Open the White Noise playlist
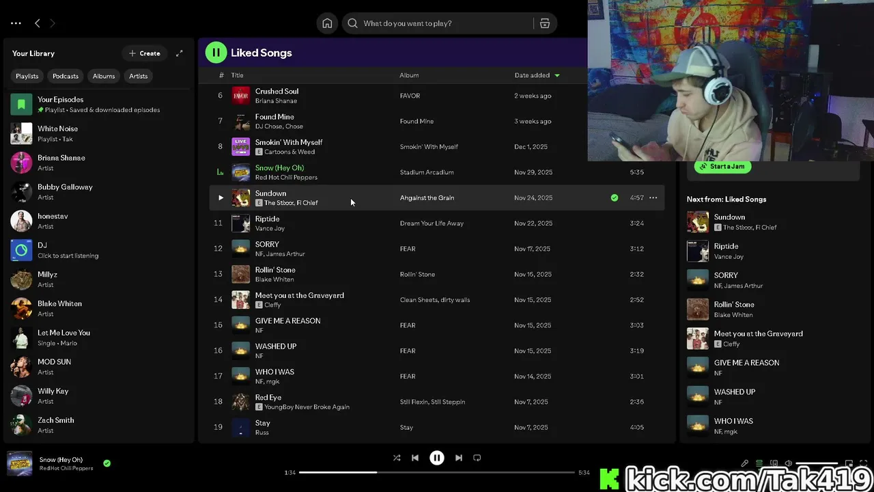This screenshot has height=492, width=874. coord(99,133)
